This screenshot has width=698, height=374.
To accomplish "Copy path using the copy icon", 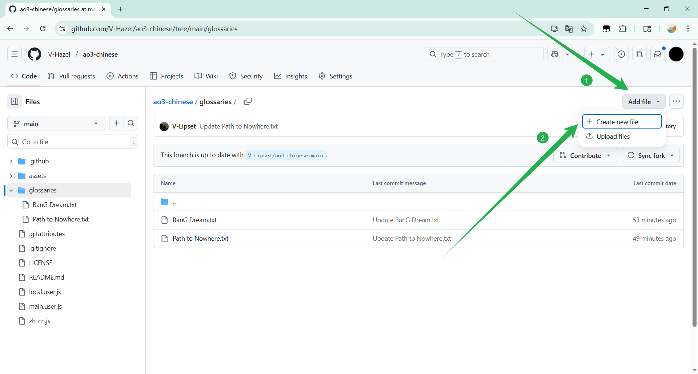I will (x=248, y=102).
